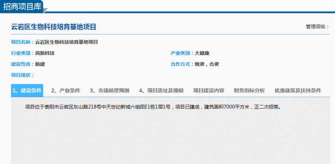Click the 项目名称 field label
The height and width of the screenshot is (164, 335).
tap(22, 42)
